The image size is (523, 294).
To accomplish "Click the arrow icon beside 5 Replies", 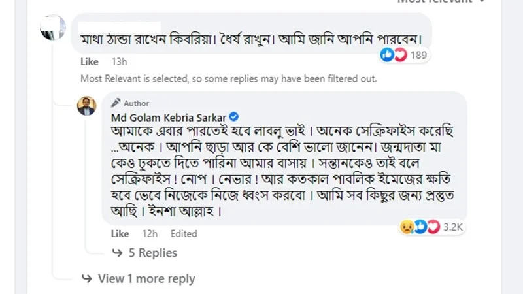I will point(118,253).
